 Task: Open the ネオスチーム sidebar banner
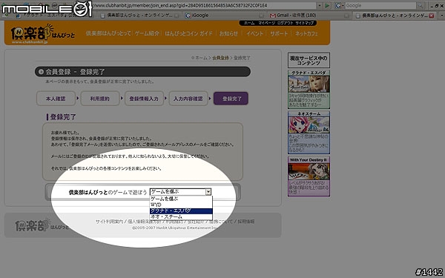pos(309,133)
